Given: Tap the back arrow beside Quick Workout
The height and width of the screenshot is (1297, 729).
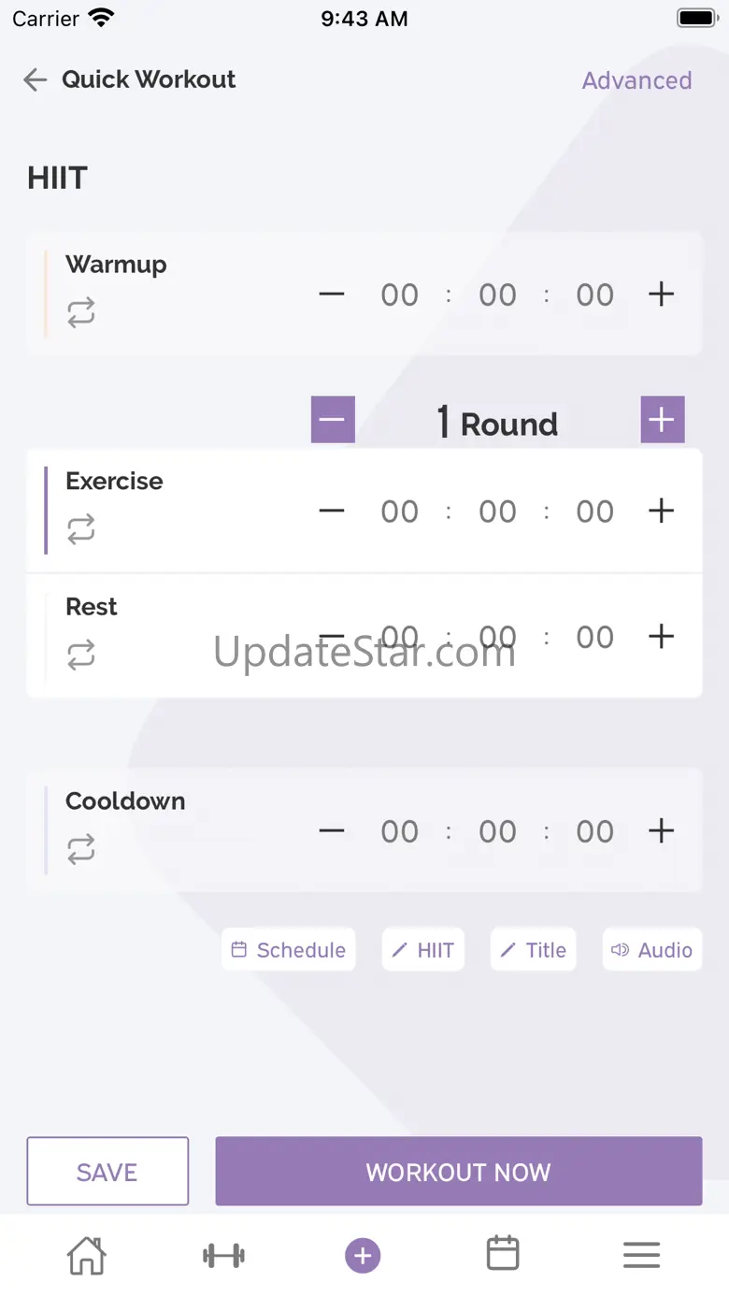Looking at the screenshot, I should pyautogui.click(x=36, y=80).
